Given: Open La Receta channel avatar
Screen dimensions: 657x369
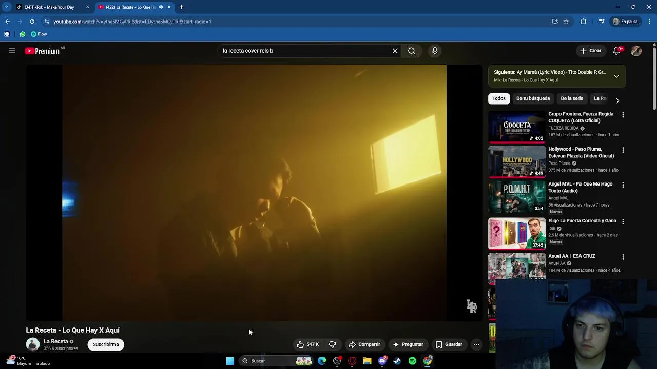Looking at the screenshot, I should click(33, 344).
